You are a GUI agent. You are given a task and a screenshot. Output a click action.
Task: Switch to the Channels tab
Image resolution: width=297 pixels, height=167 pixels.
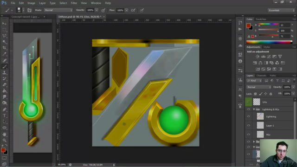point(261,76)
